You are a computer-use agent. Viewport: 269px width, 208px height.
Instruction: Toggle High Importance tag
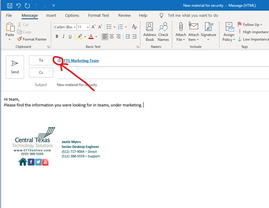(253, 32)
